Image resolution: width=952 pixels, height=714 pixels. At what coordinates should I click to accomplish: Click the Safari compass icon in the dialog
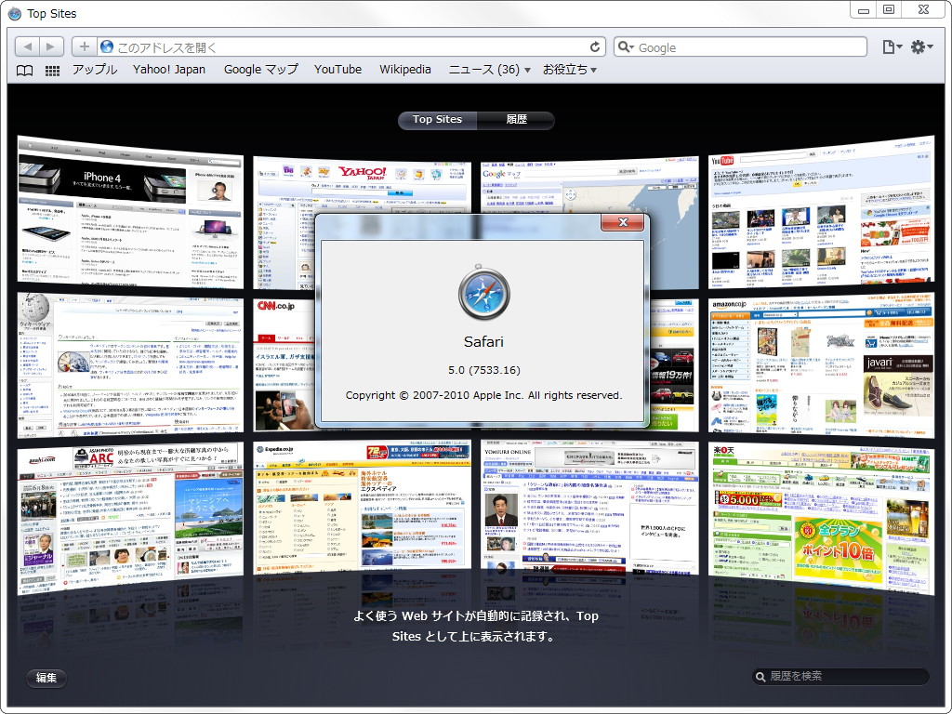(x=483, y=293)
